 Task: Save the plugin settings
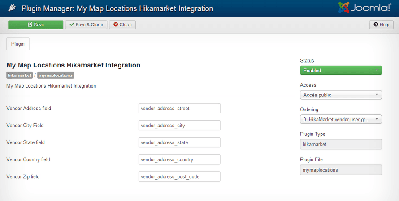[35, 25]
